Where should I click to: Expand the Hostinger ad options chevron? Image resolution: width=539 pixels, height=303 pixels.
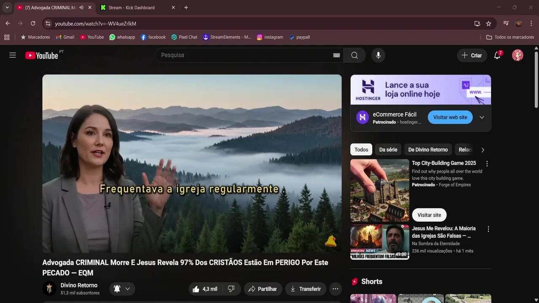point(482,117)
